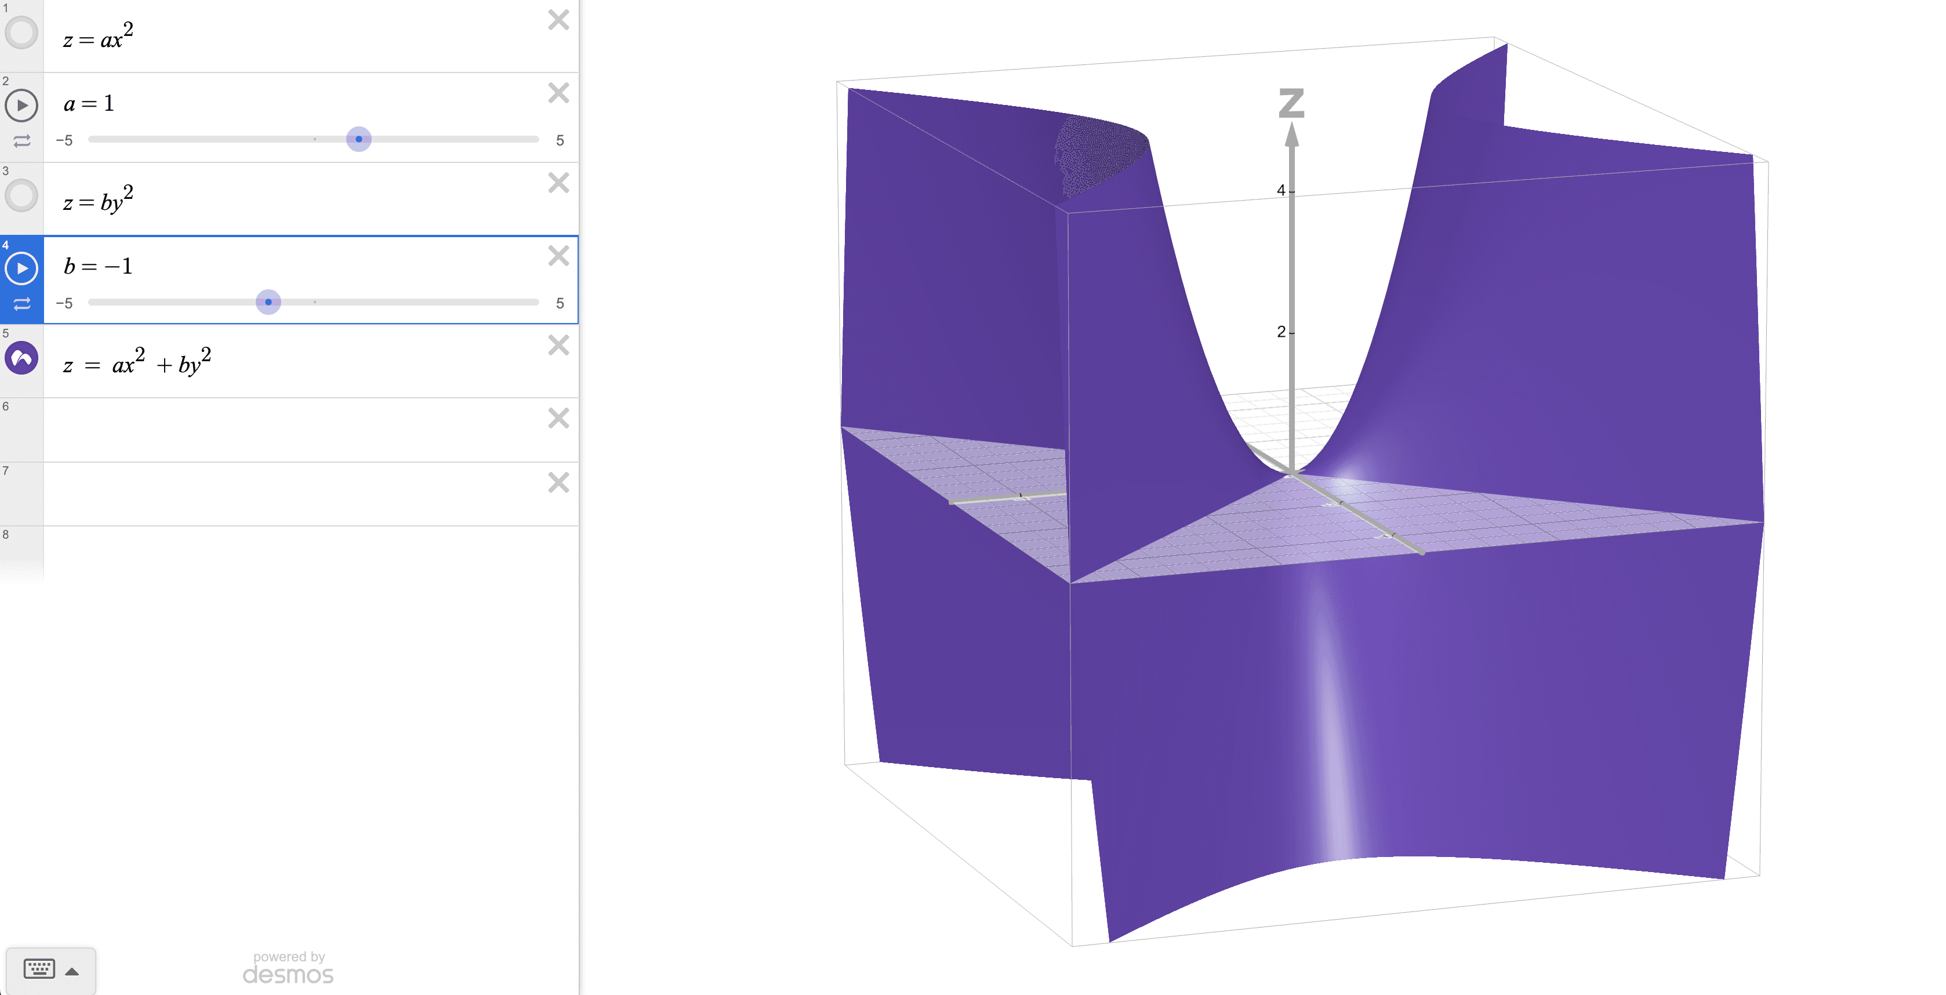Click the b slider thumb
The height and width of the screenshot is (995, 1946).
(268, 302)
